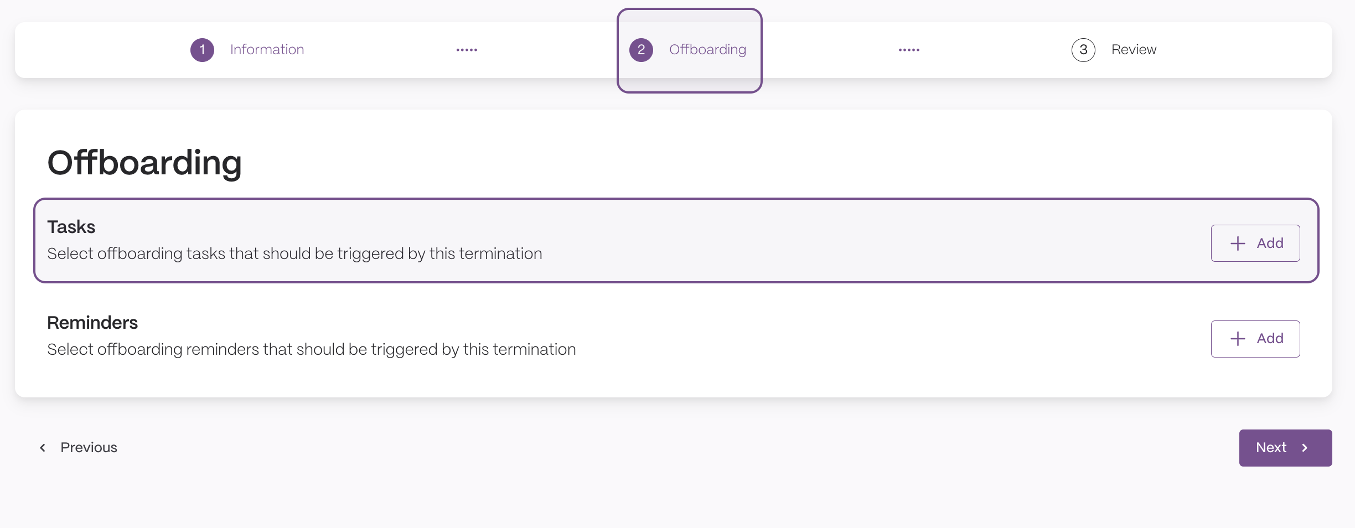Screen dimensions: 1355x528
Task: Click the step 2 circle icon
Action: (641, 50)
